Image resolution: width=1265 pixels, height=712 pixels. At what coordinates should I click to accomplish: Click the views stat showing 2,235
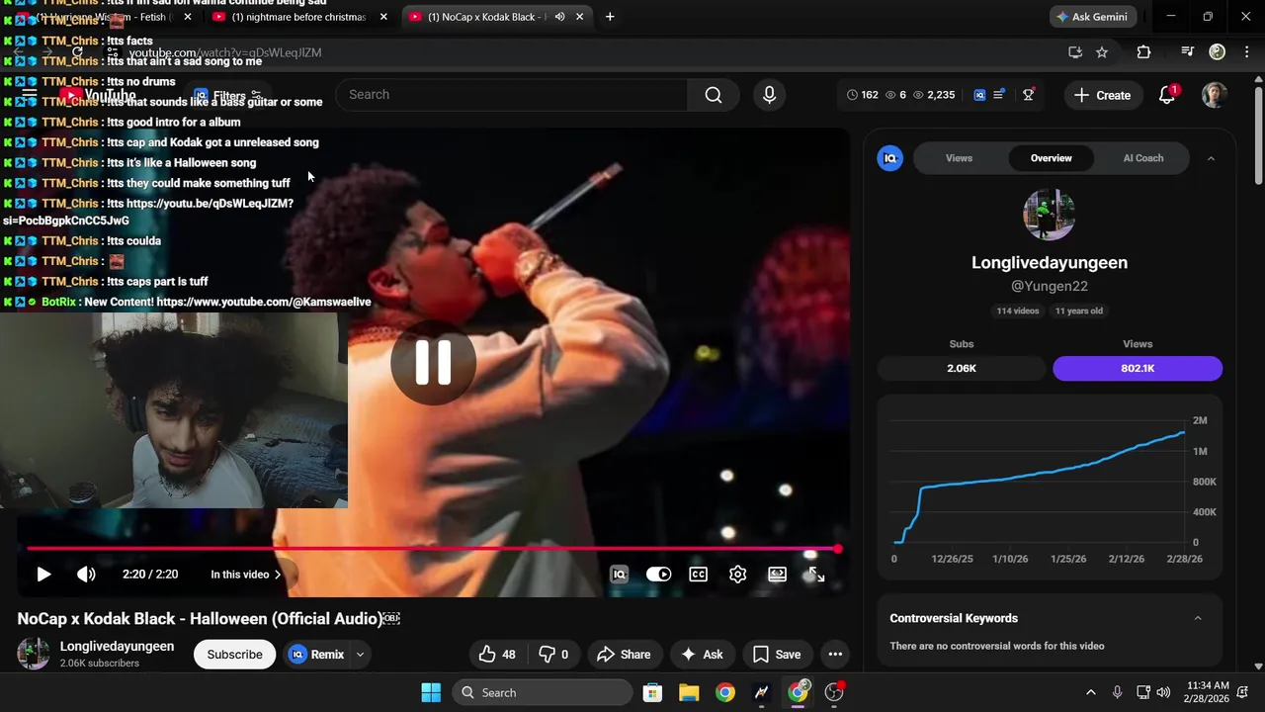coord(934,95)
